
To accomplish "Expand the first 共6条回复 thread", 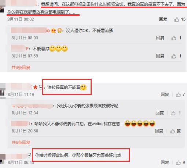I will pyautogui.click(x=21, y=67).
